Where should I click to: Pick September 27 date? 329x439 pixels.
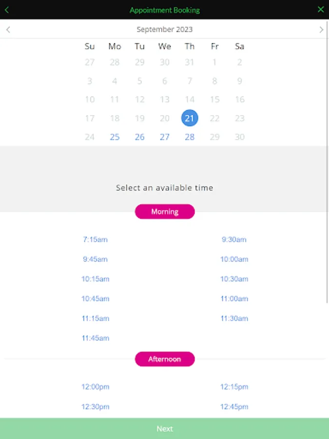165,137
